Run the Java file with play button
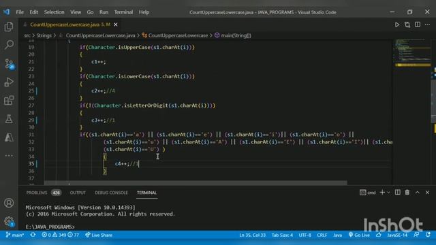Screen dimensions: 436x245 (x=397, y=24)
